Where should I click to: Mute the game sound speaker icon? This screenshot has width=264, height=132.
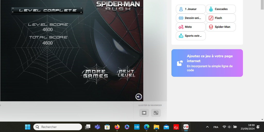138,97
